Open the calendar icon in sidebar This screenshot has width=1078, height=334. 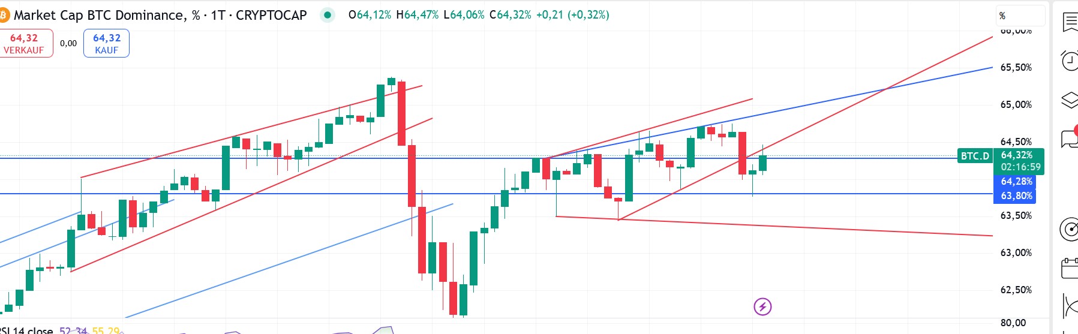point(1070,268)
